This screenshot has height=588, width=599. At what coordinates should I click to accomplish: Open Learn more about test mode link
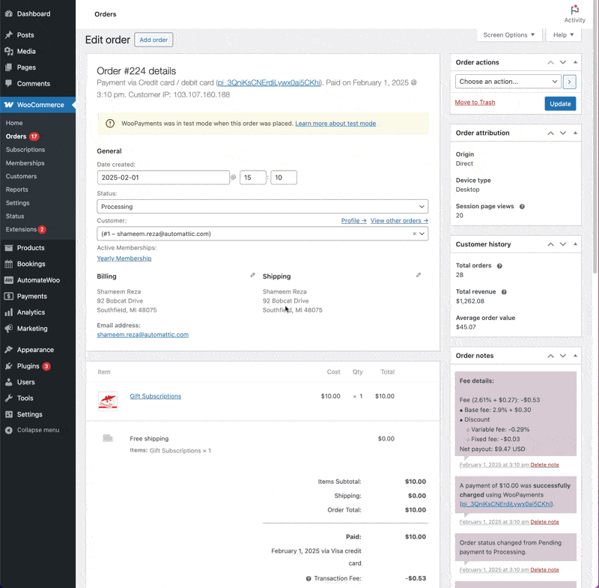335,124
